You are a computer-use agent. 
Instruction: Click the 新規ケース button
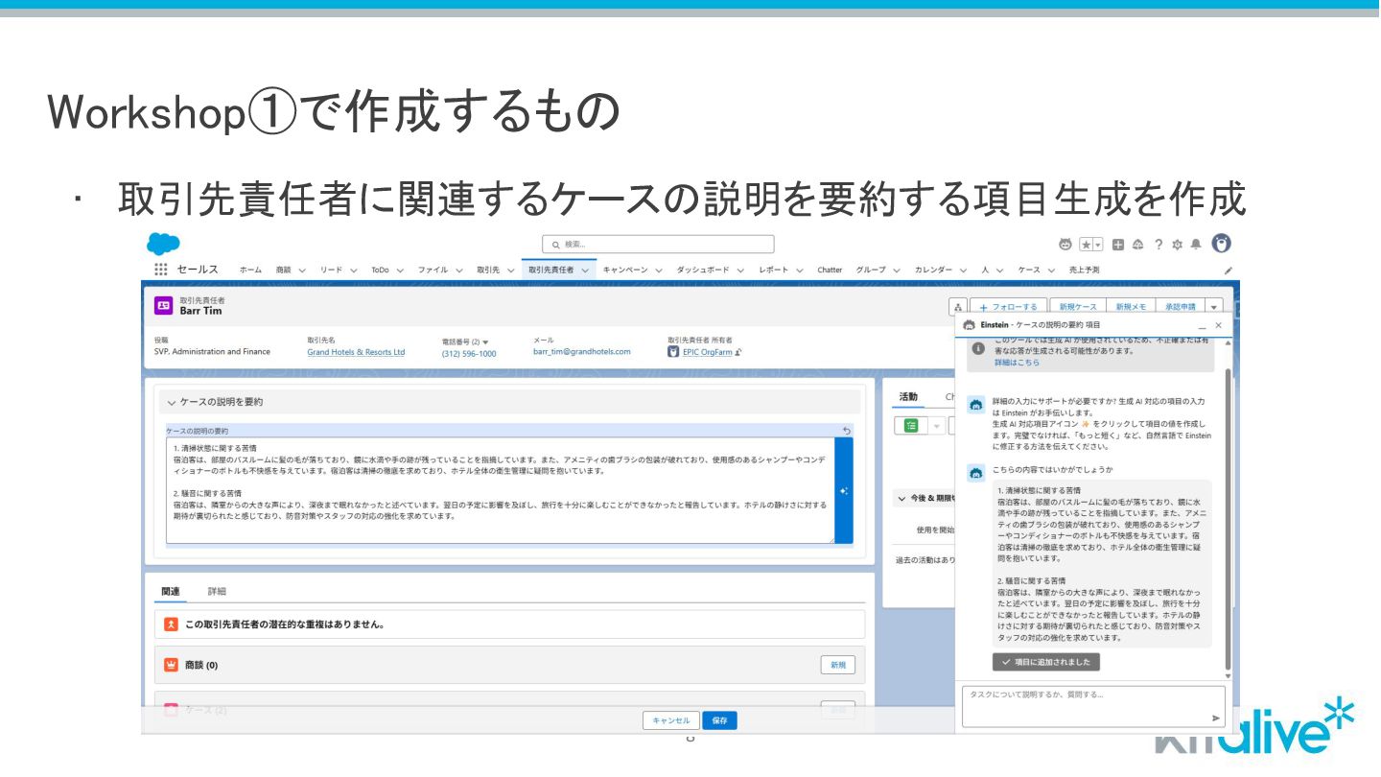(x=1077, y=307)
